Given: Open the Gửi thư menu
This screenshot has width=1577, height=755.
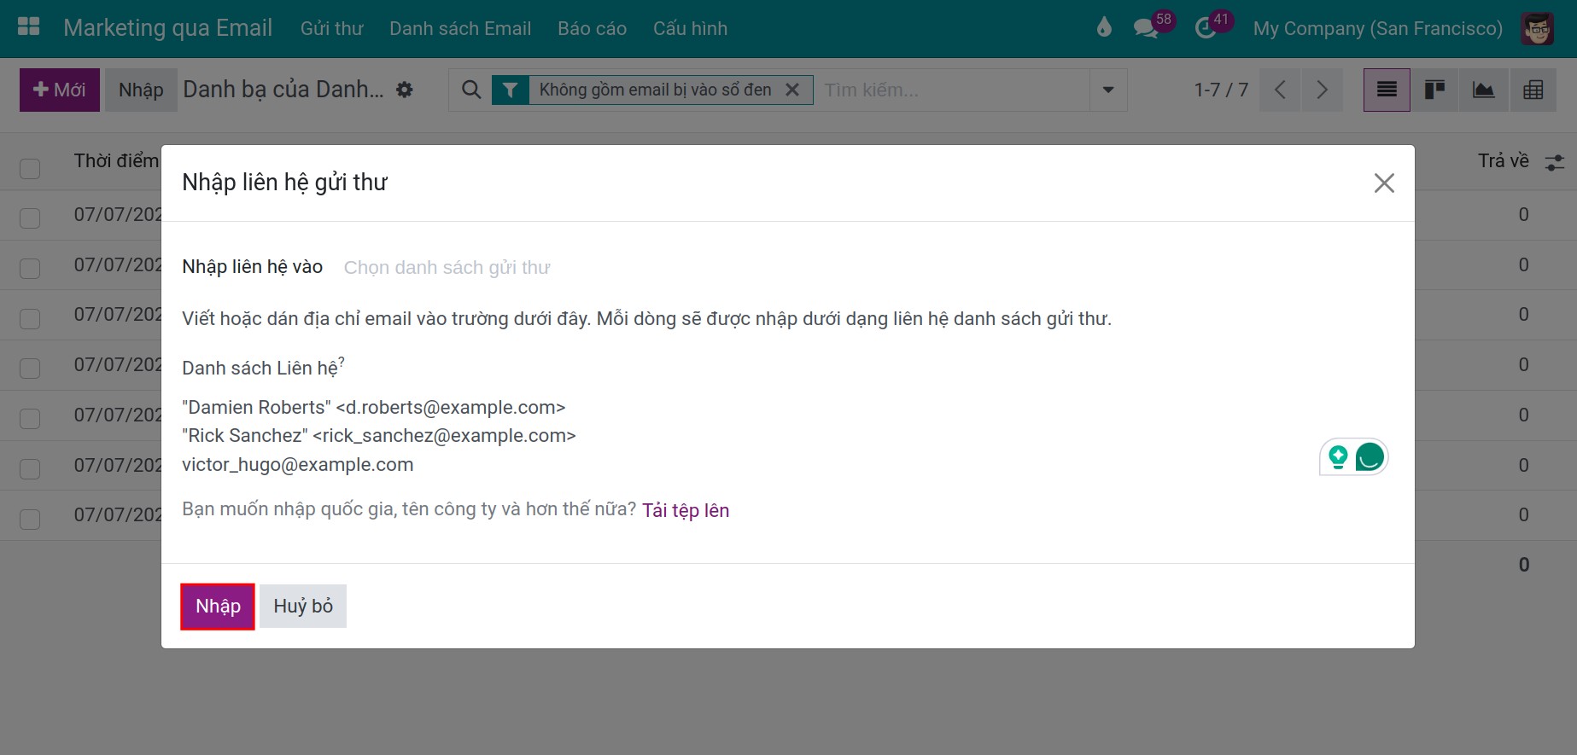Looking at the screenshot, I should (331, 28).
